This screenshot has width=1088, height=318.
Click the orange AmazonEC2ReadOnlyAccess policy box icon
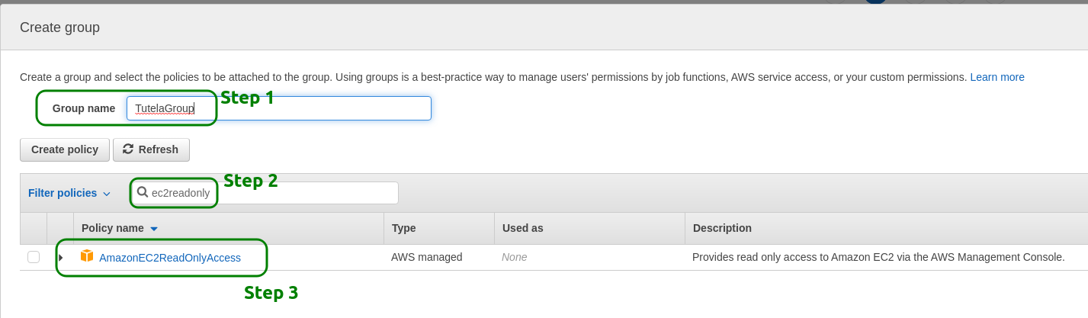(x=87, y=256)
